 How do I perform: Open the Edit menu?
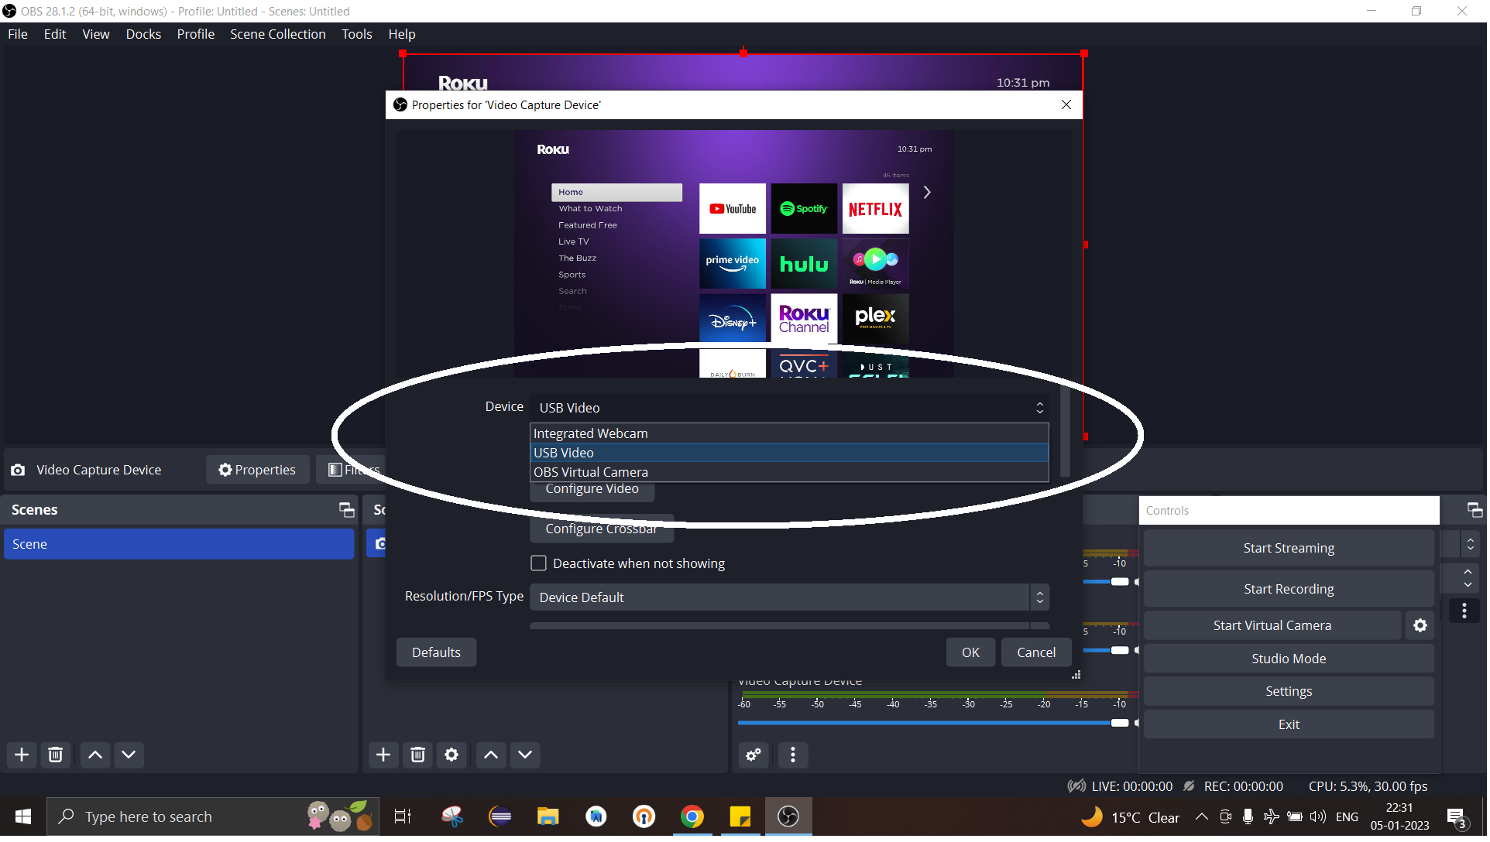pos(55,34)
